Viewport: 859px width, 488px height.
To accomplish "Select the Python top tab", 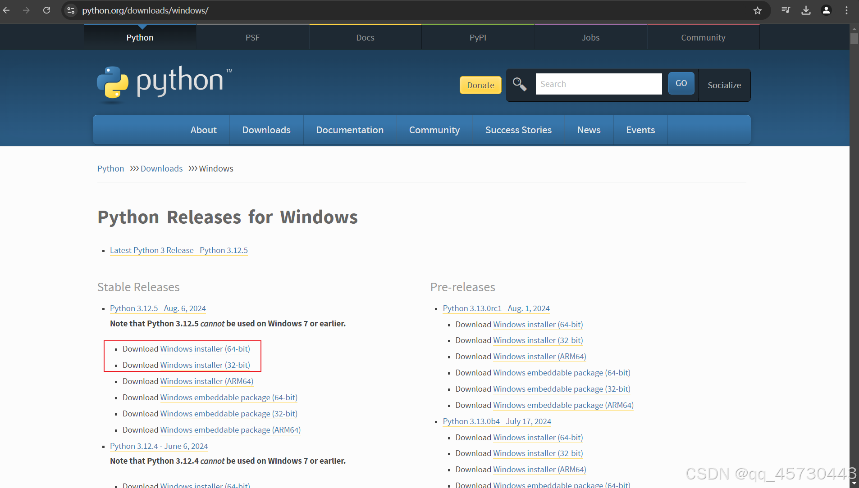I will tap(140, 37).
